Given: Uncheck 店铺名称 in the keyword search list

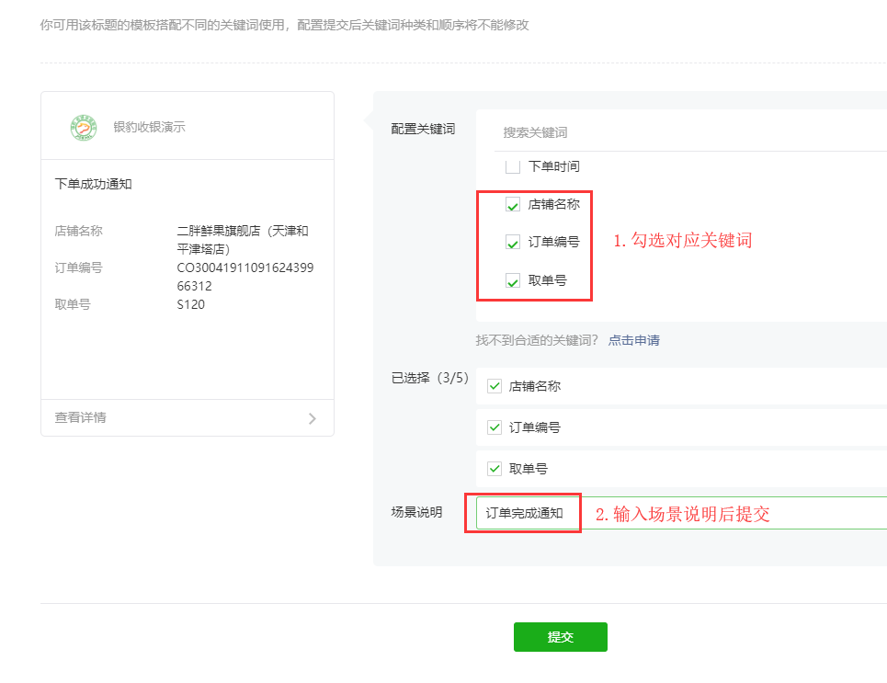Looking at the screenshot, I should (513, 205).
